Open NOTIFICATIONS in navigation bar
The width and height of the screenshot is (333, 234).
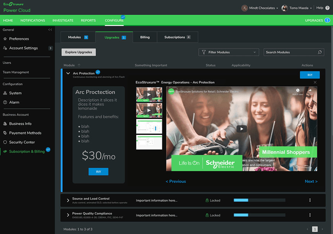coord(33,20)
